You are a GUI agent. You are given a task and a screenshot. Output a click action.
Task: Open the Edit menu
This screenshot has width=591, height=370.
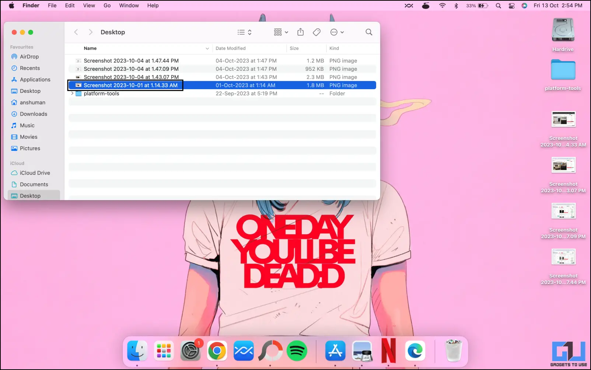point(70,6)
